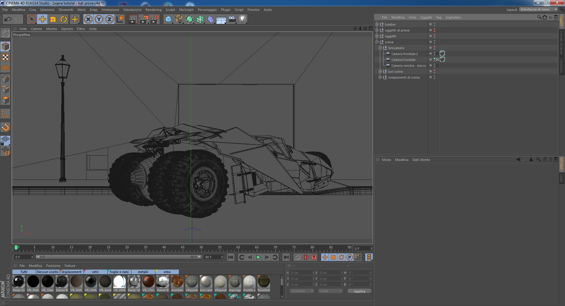This screenshot has height=306, width=565.
Task: Click the Applica button
Action: (359, 291)
